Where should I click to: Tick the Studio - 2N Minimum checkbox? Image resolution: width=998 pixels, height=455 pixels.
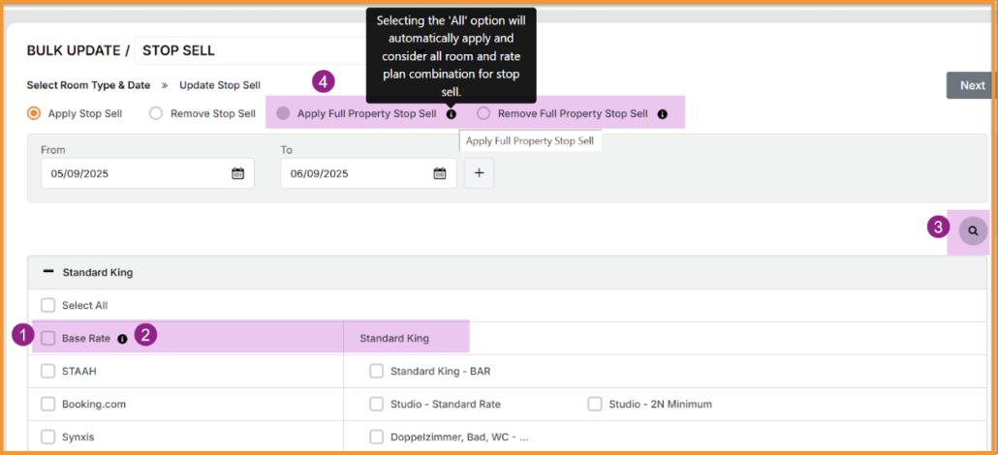595,404
